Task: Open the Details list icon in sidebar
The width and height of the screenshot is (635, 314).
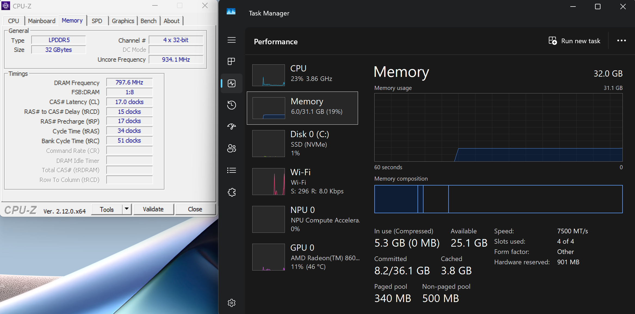Action: [232, 170]
